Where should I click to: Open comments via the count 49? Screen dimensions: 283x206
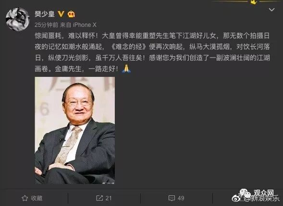pos(181,198)
